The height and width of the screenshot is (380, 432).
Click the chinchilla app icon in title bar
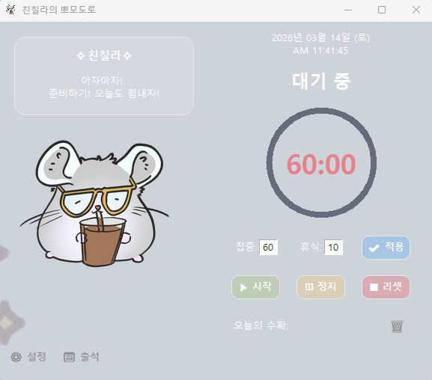10,10
